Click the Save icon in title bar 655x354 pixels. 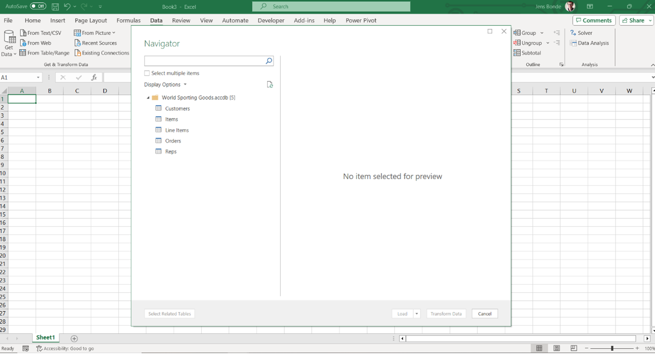coord(55,7)
